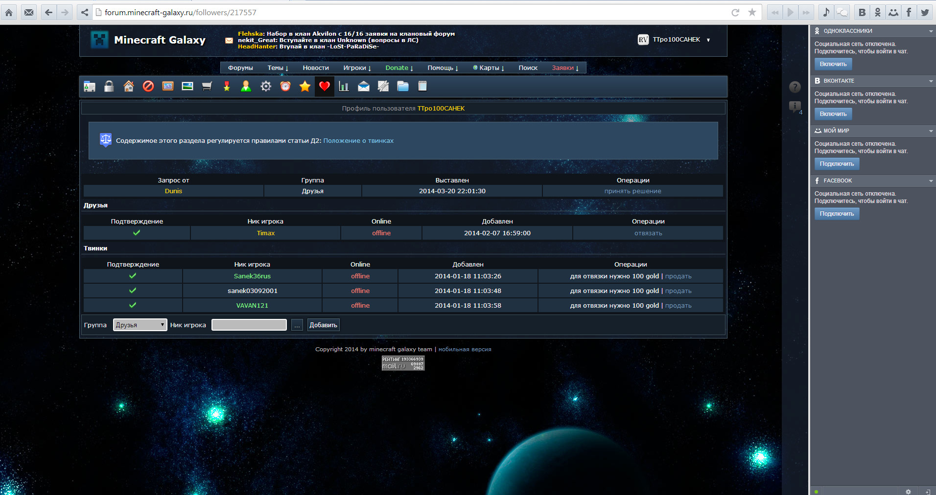Open the envelope messages icon in toolbar
The image size is (936, 495).
[364, 87]
